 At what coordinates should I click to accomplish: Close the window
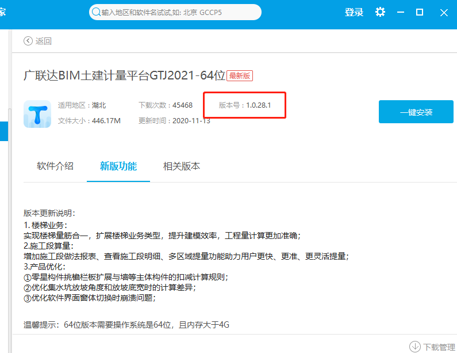pos(444,13)
